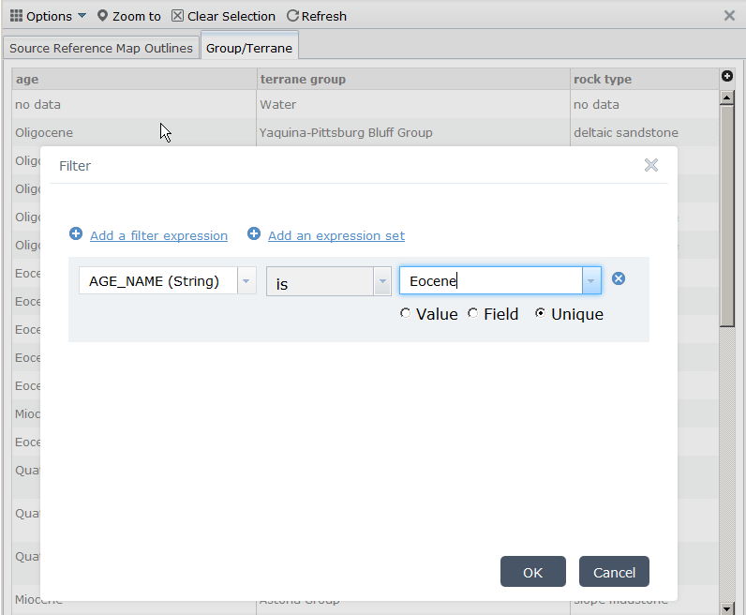
Task: Click the Clear Selection icon
Action: [178, 16]
